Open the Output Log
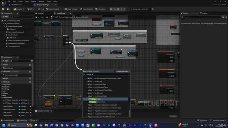 tap(22, 121)
